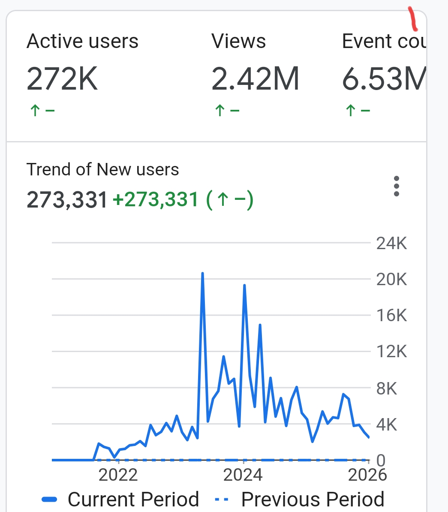
Task: Switch to the Views metric tab
Action: [x=239, y=42]
